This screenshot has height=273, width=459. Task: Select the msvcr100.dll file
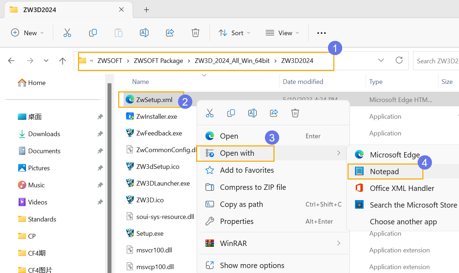[x=154, y=250]
